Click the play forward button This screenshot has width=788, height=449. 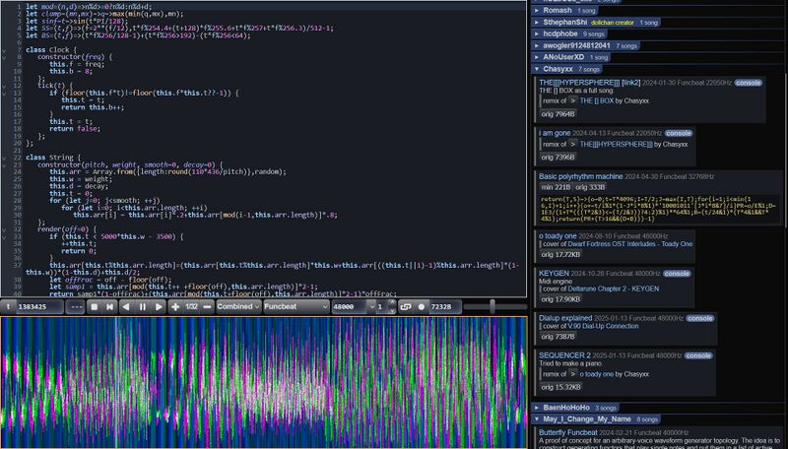point(159,307)
